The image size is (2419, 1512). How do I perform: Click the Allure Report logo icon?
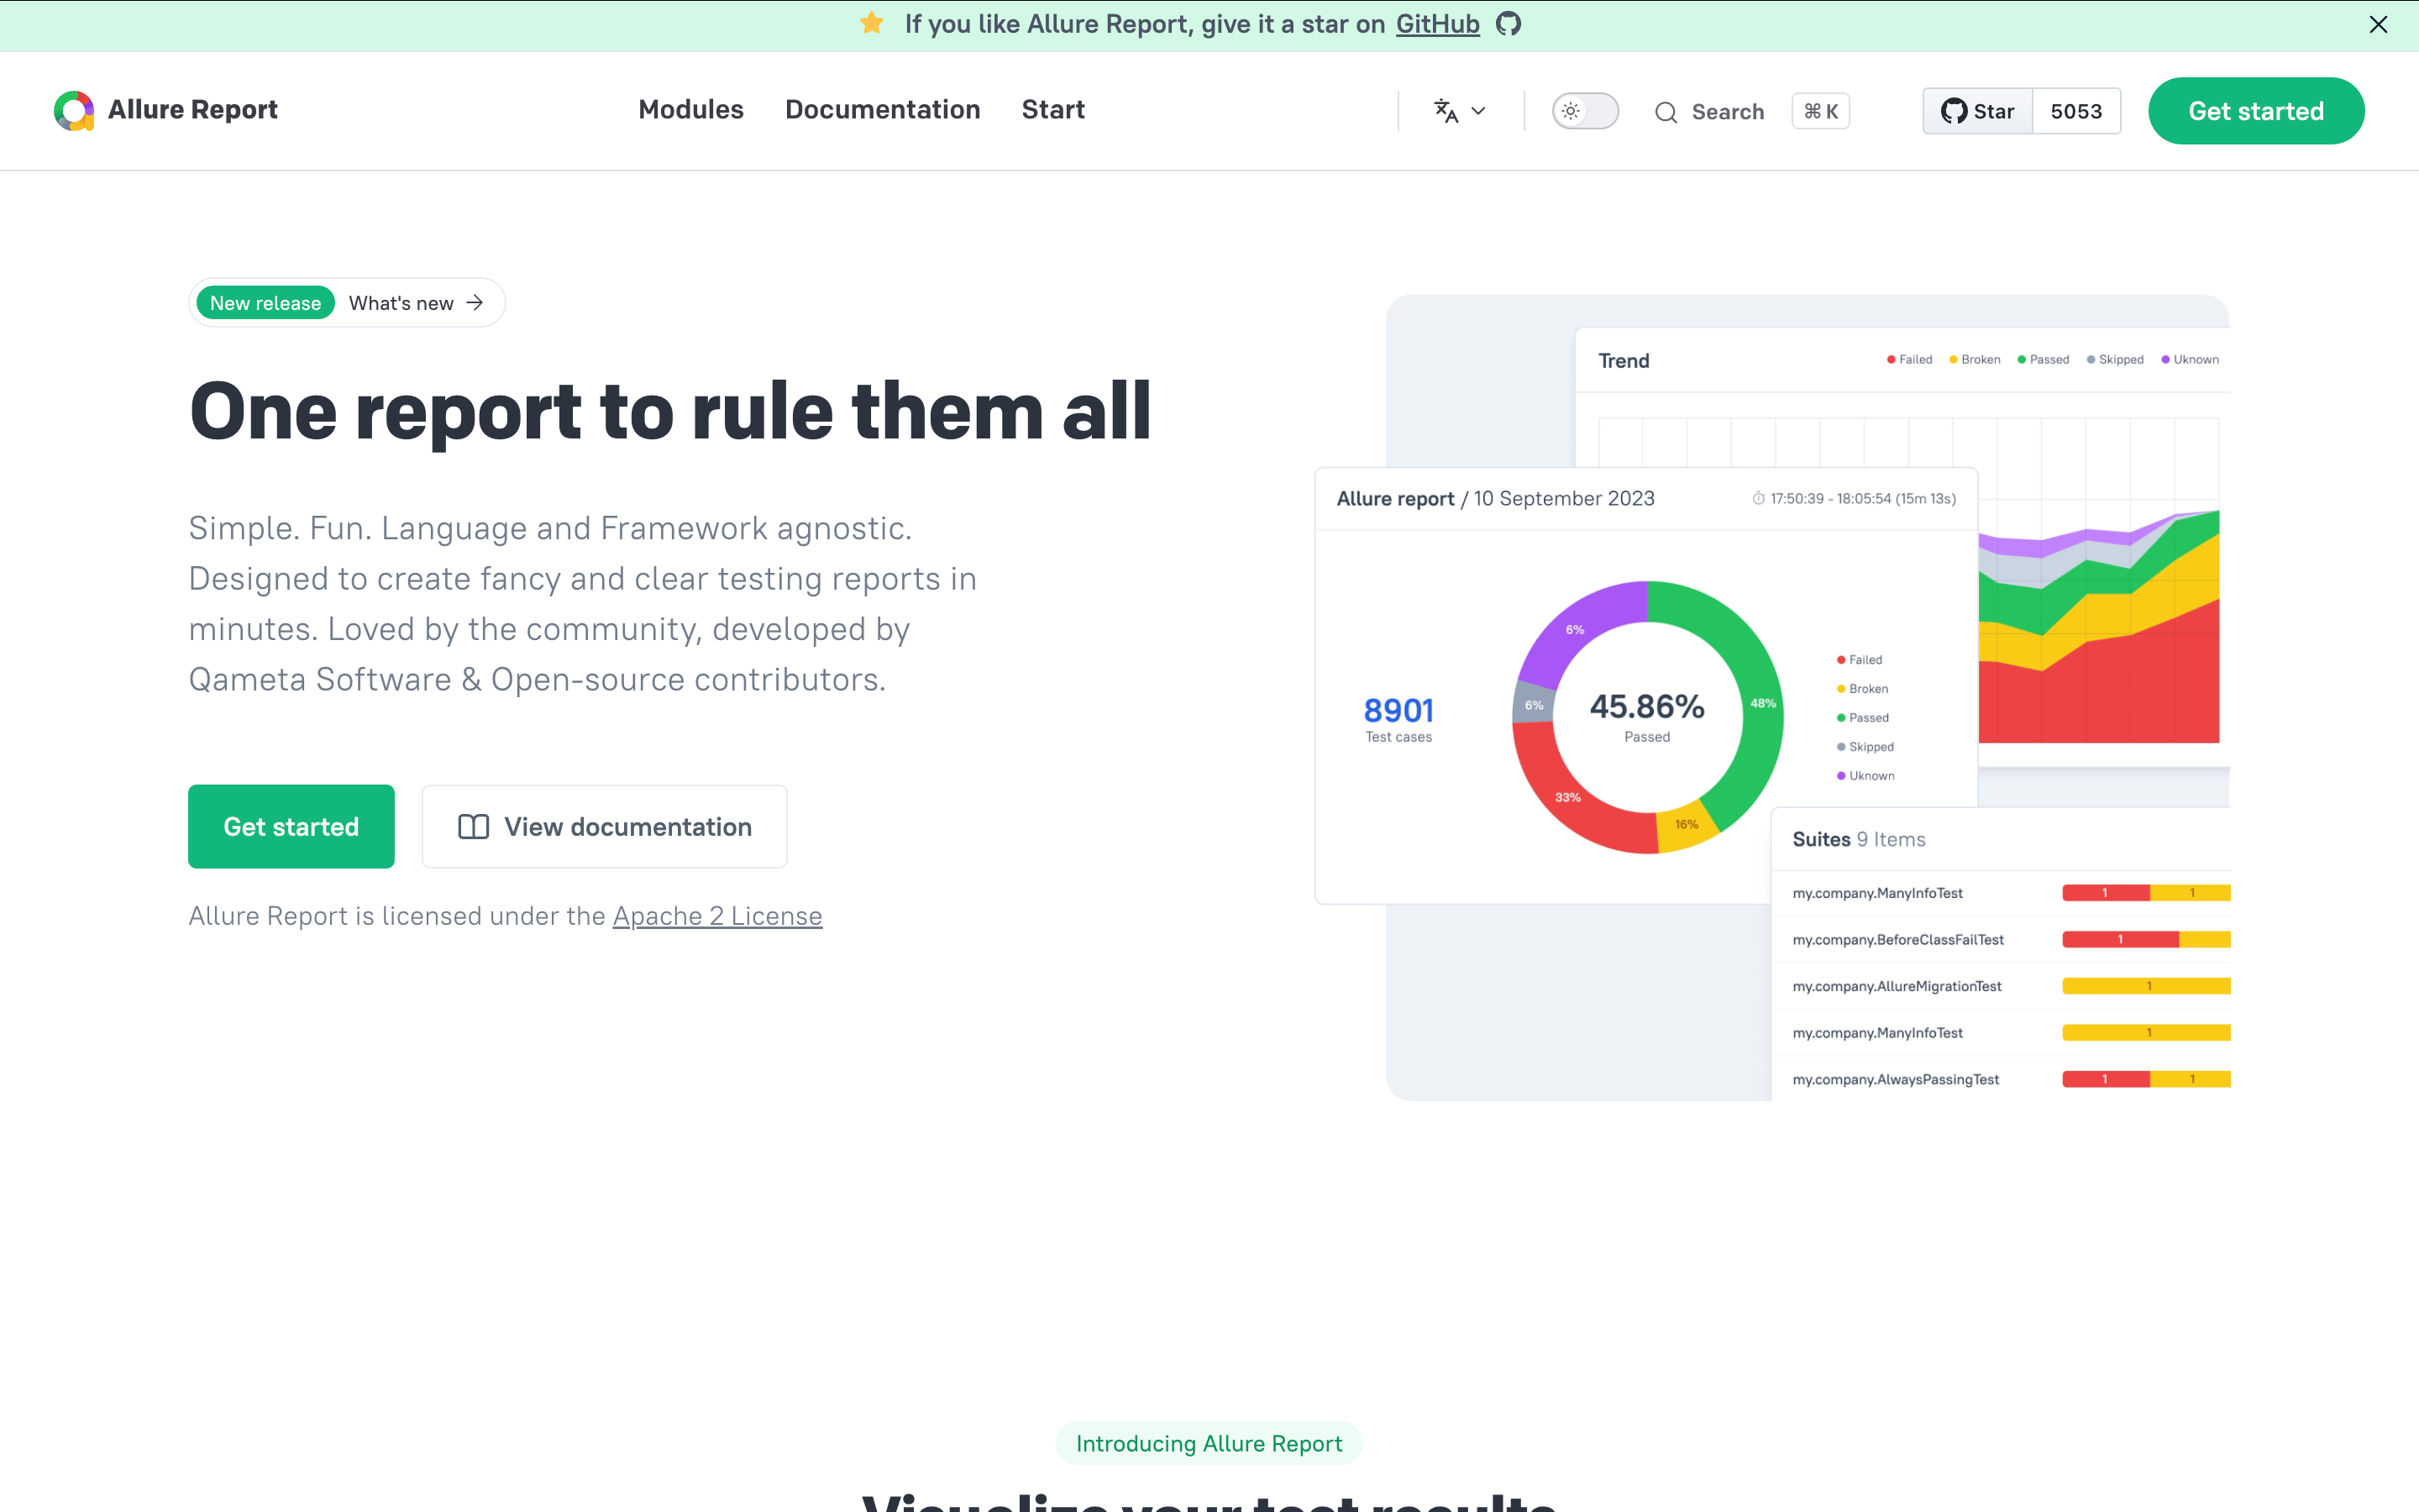74,110
